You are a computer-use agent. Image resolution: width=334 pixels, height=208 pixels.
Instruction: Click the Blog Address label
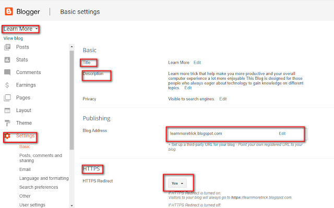pyautogui.click(x=94, y=130)
